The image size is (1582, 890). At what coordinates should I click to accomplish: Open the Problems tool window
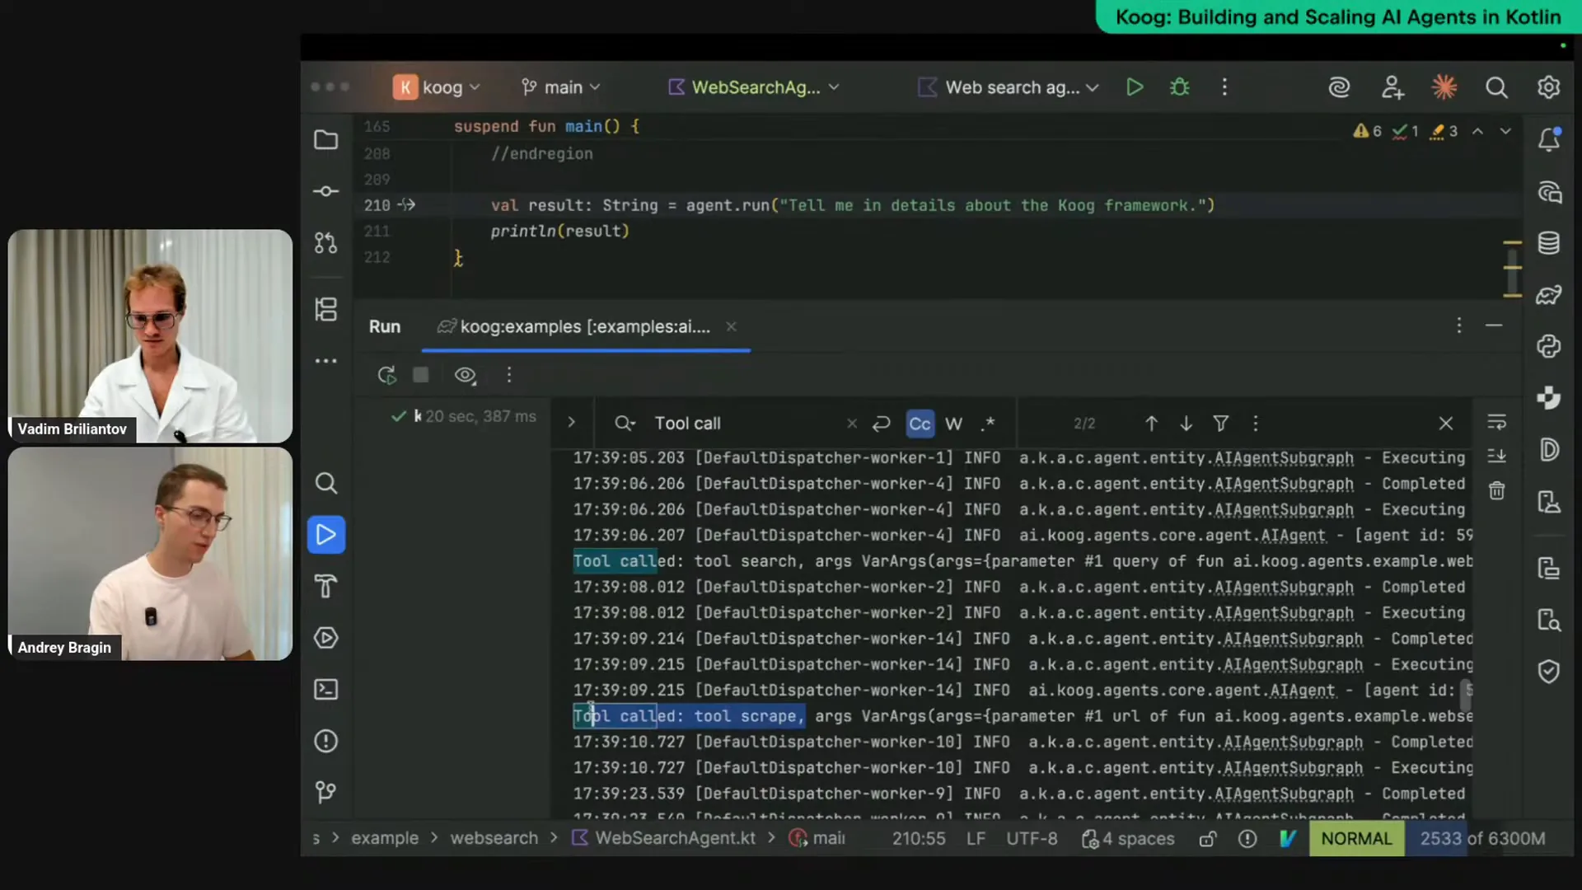326,741
